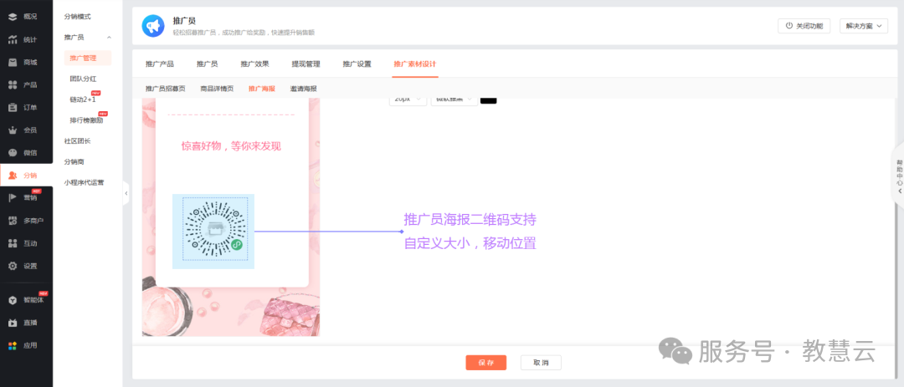Open the 智能体 agent icon

[x=12, y=300]
